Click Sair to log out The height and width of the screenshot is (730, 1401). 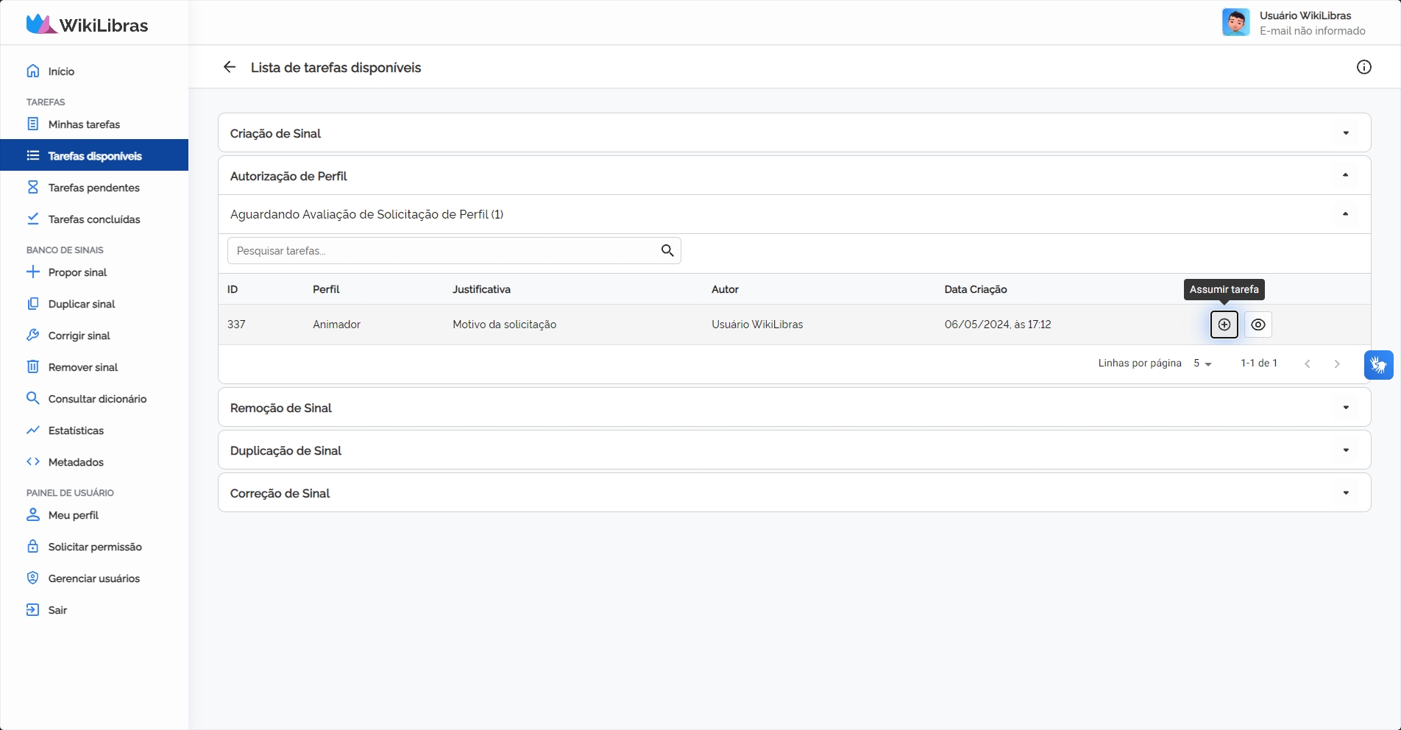tap(57, 610)
